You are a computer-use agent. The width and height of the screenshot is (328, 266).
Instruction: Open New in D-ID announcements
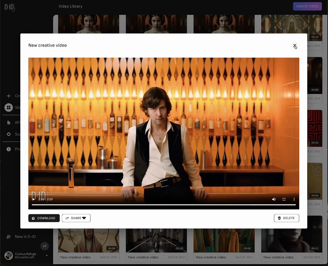(25, 236)
